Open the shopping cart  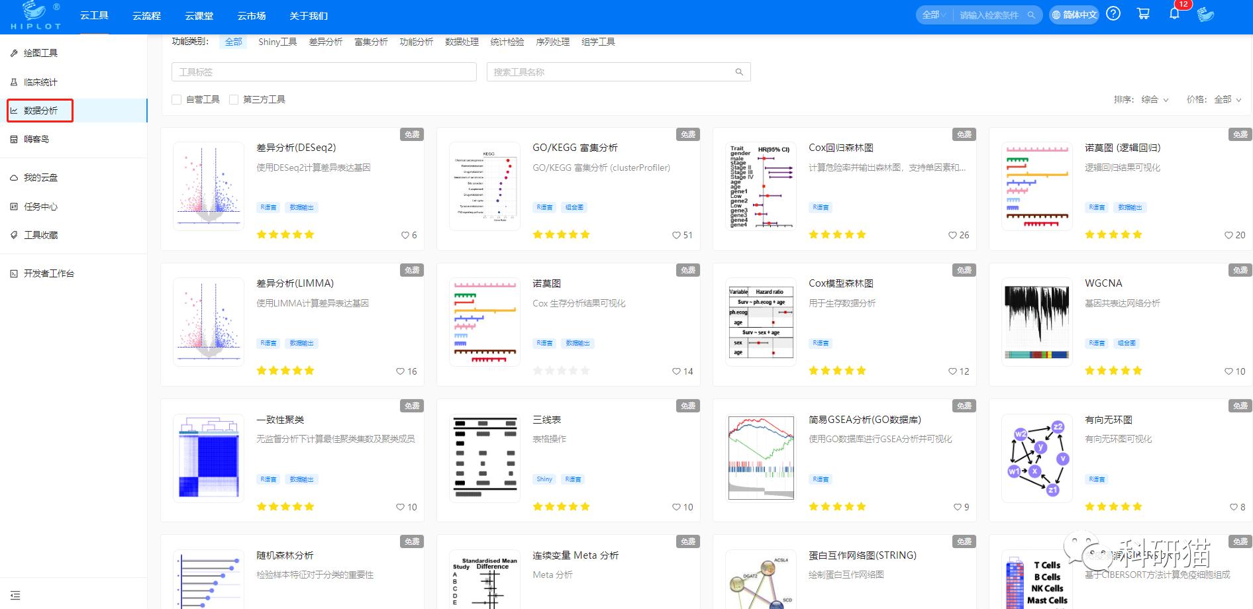[1143, 13]
